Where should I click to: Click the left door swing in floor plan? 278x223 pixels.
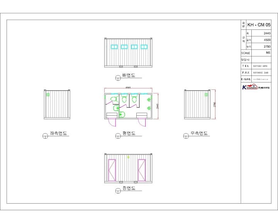pyautogui.click(x=112, y=122)
